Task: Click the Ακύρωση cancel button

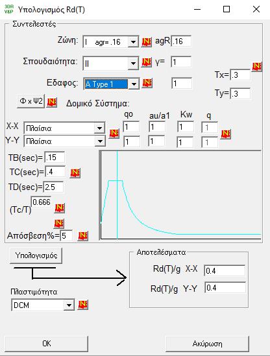Action: tap(207, 344)
